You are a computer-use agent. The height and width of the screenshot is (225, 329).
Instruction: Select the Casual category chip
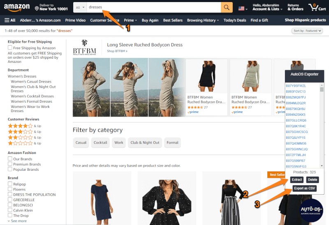point(81,142)
